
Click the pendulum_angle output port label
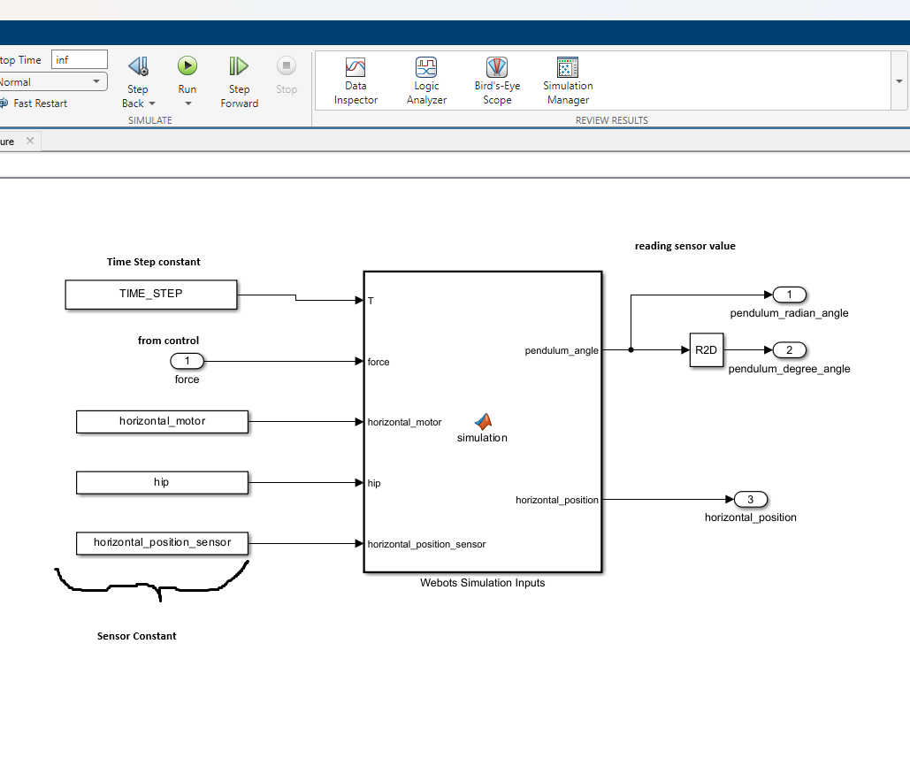click(562, 350)
